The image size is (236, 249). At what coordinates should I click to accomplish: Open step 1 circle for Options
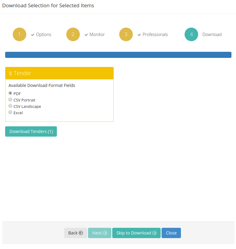coord(19,35)
